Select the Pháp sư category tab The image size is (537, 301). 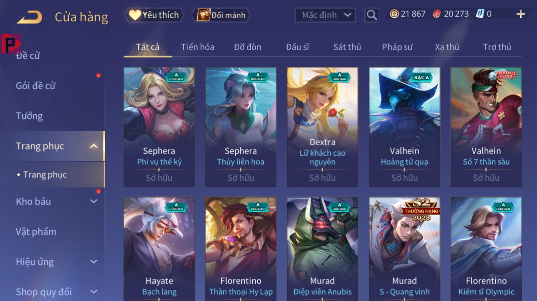click(397, 47)
